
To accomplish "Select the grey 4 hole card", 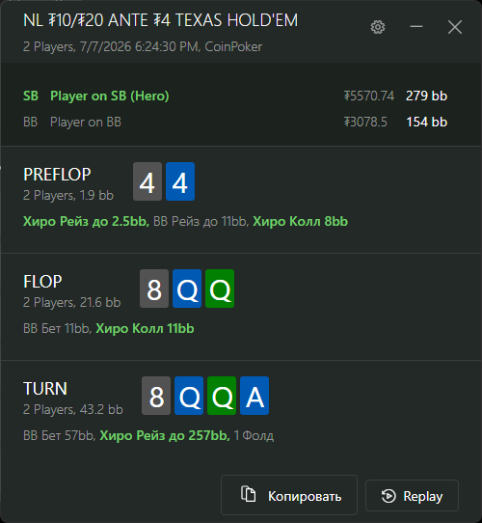I will pyautogui.click(x=147, y=181).
